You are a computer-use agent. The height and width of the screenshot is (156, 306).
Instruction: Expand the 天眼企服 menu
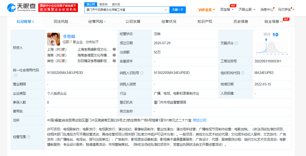[247, 9]
